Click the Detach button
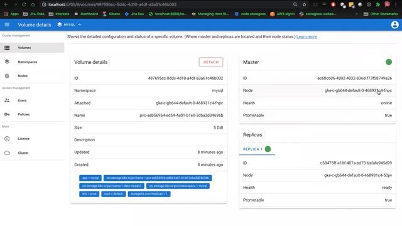Image resolution: width=402 pixels, height=226 pixels. 211,62
